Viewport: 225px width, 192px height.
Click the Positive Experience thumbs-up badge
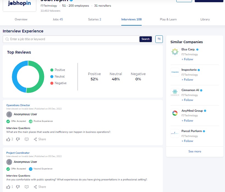pos(31,121)
